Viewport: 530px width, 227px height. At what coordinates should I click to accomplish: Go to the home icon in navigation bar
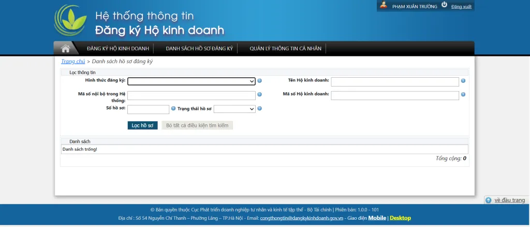[65, 48]
